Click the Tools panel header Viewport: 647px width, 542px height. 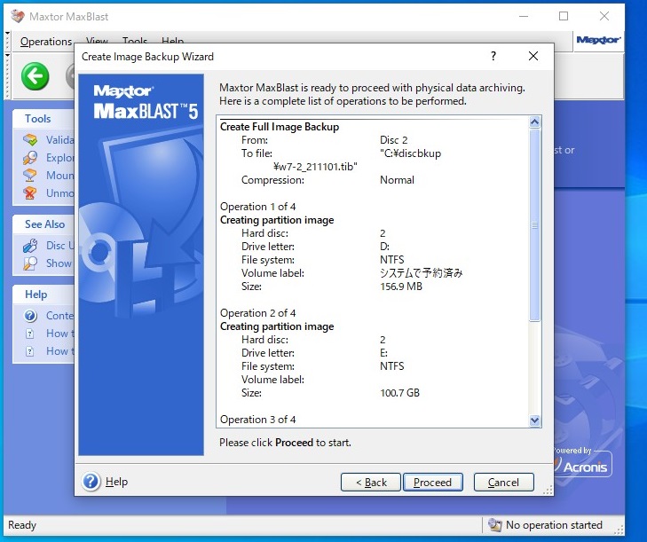click(43, 119)
